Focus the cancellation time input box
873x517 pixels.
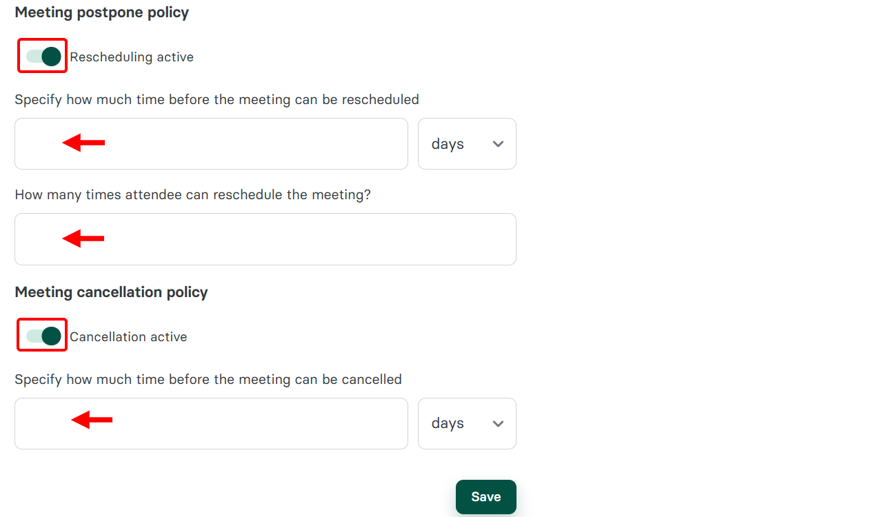pos(211,423)
